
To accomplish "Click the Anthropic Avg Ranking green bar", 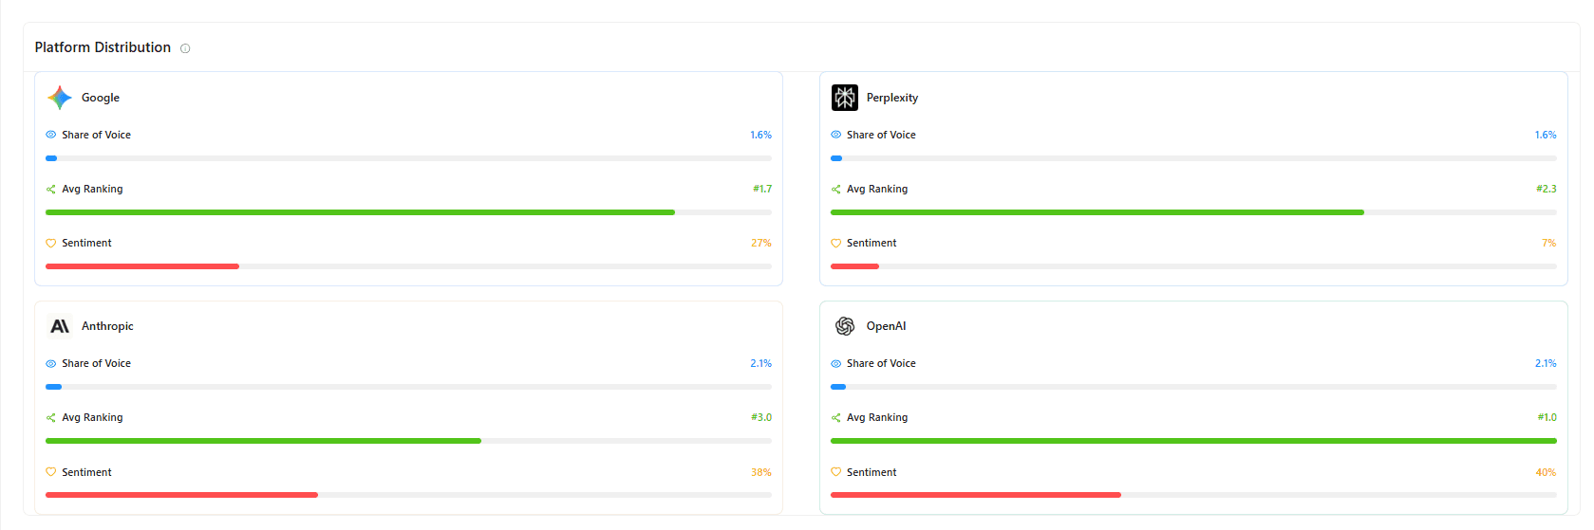I will [x=263, y=441].
